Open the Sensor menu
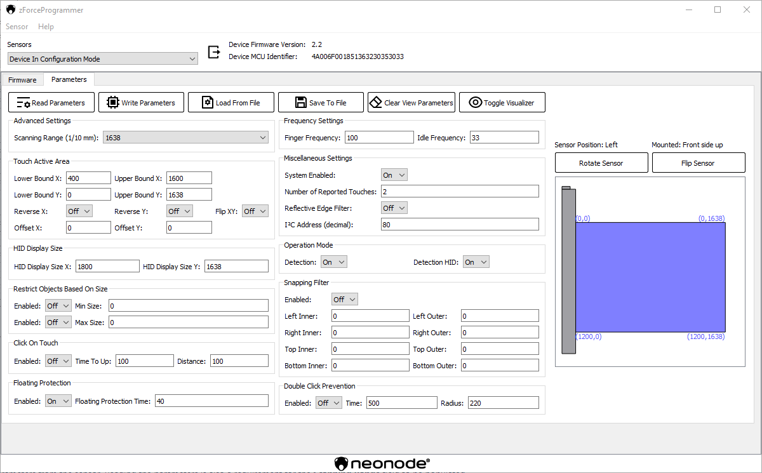 click(17, 27)
